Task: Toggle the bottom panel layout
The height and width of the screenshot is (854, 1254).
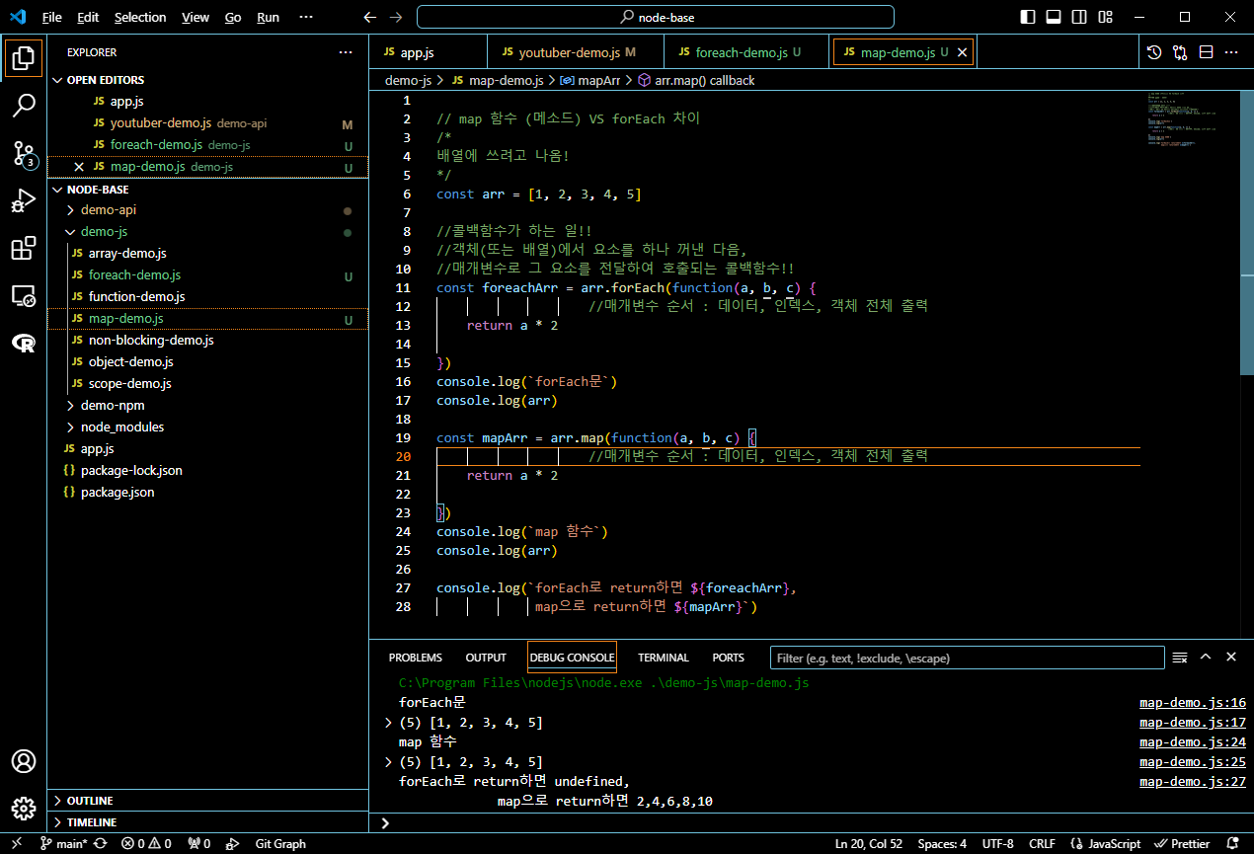Action: click(1054, 17)
